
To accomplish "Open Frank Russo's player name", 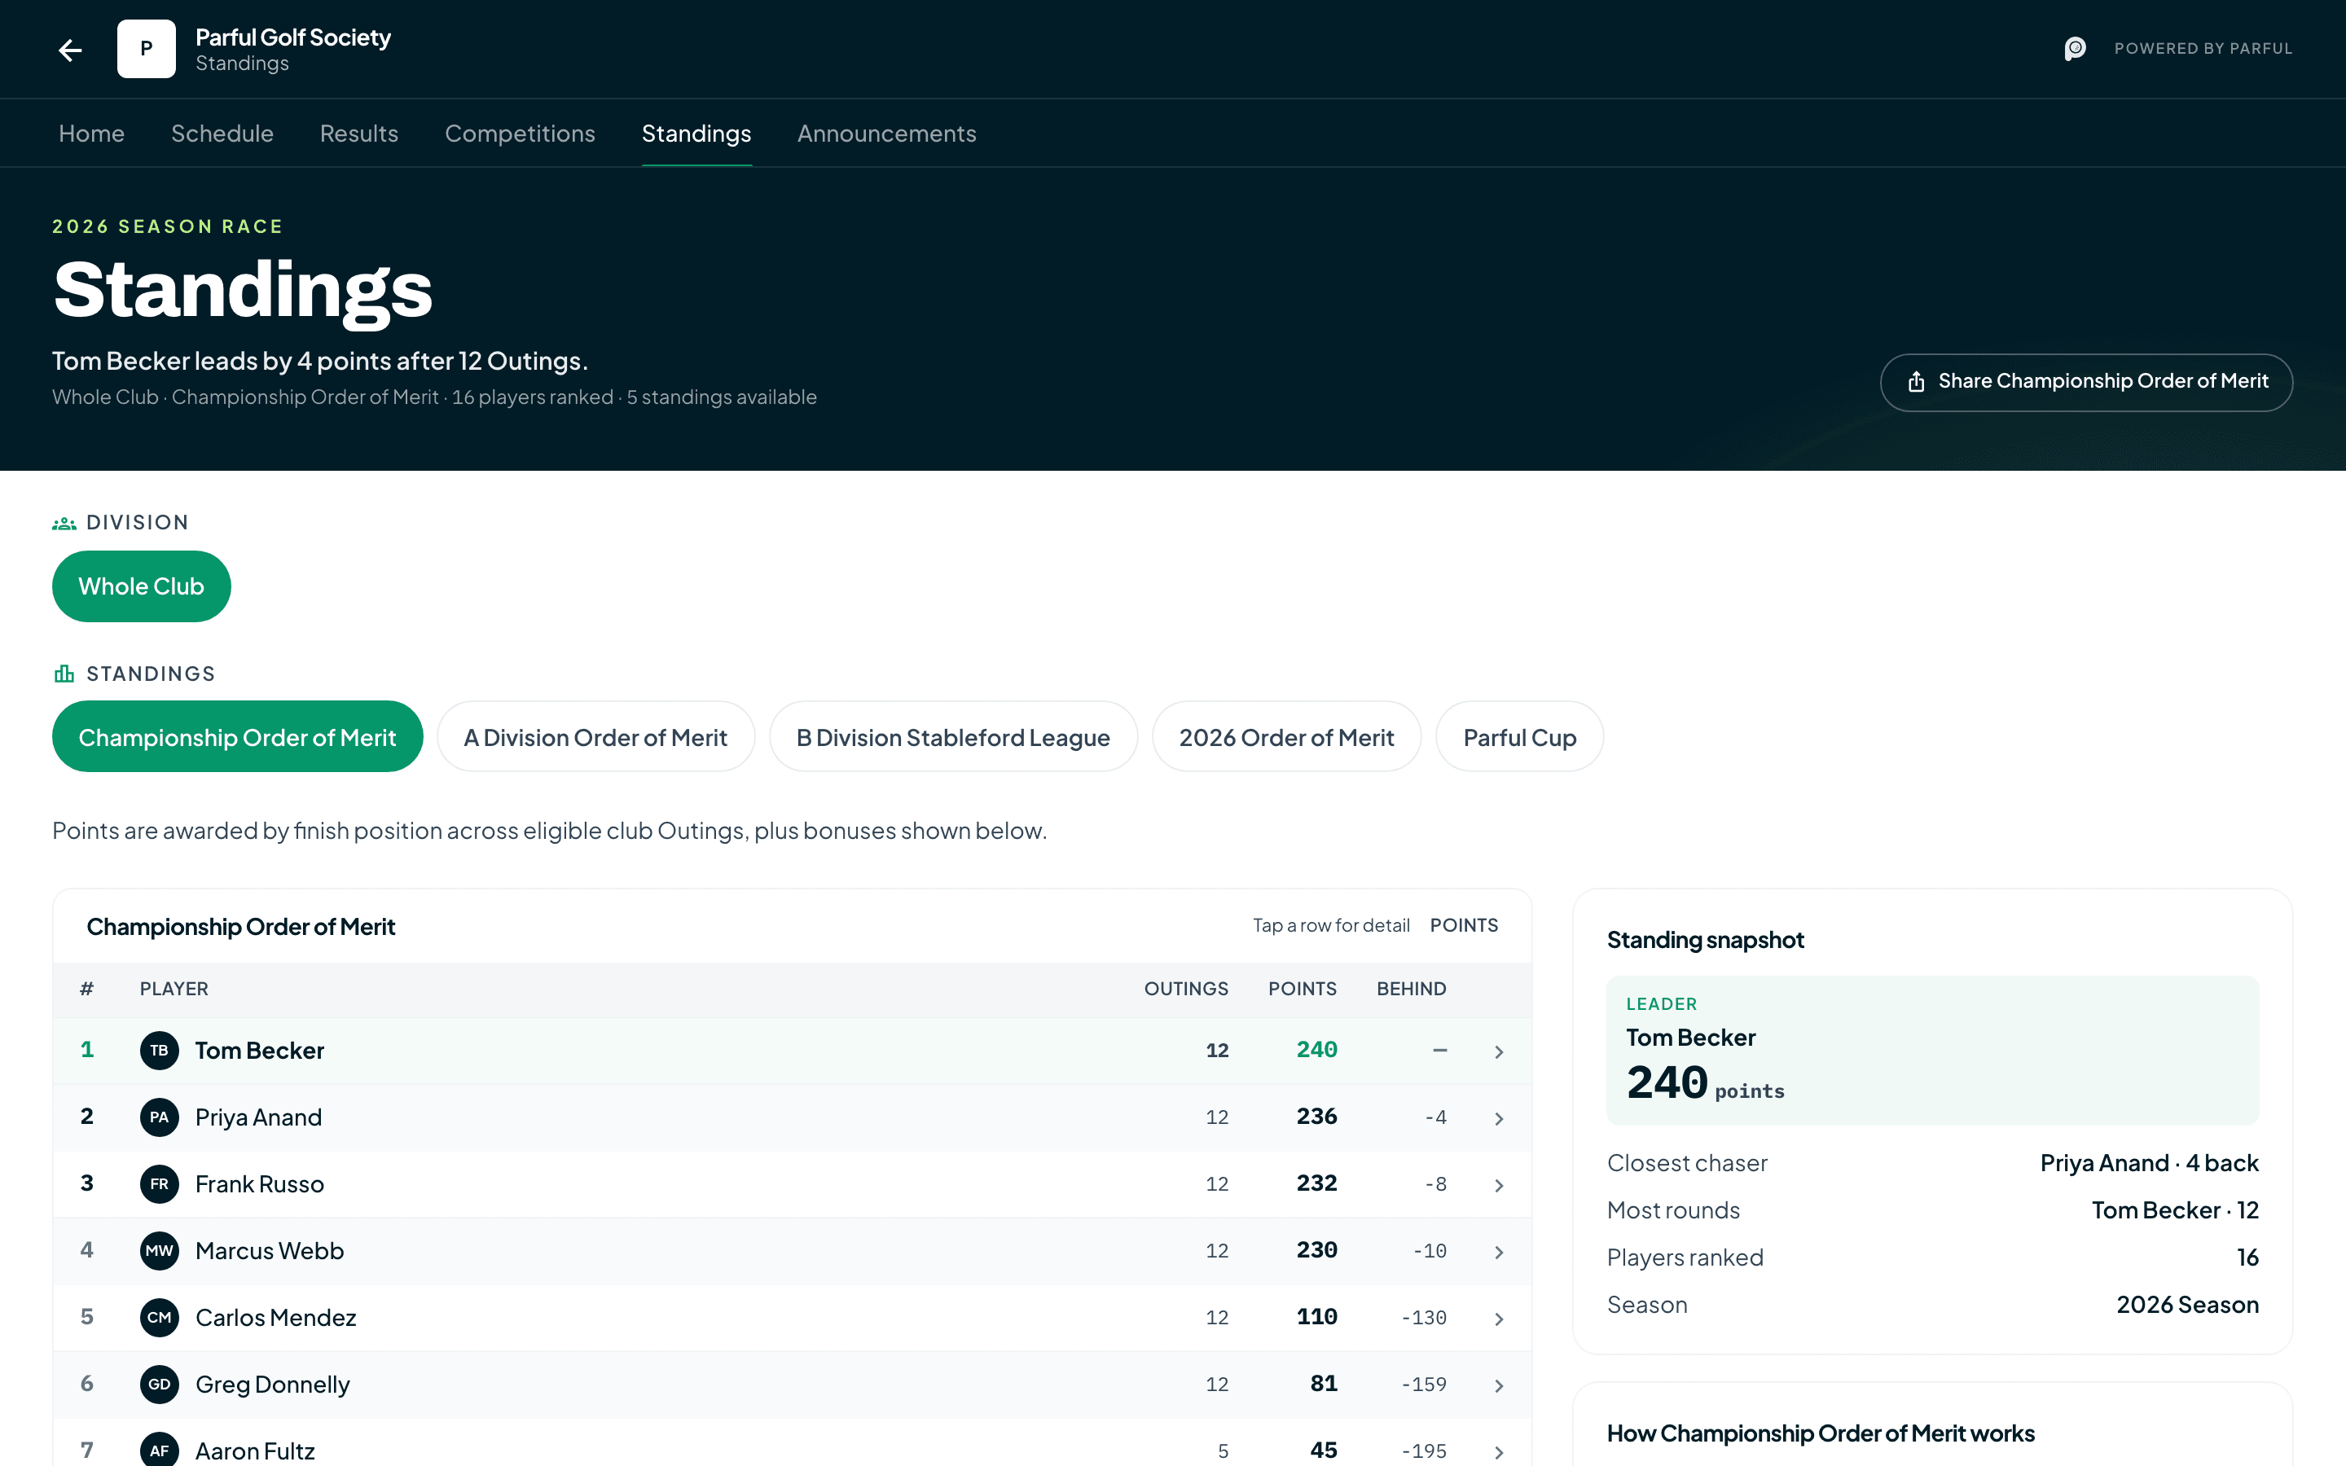I will (260, 1185).
